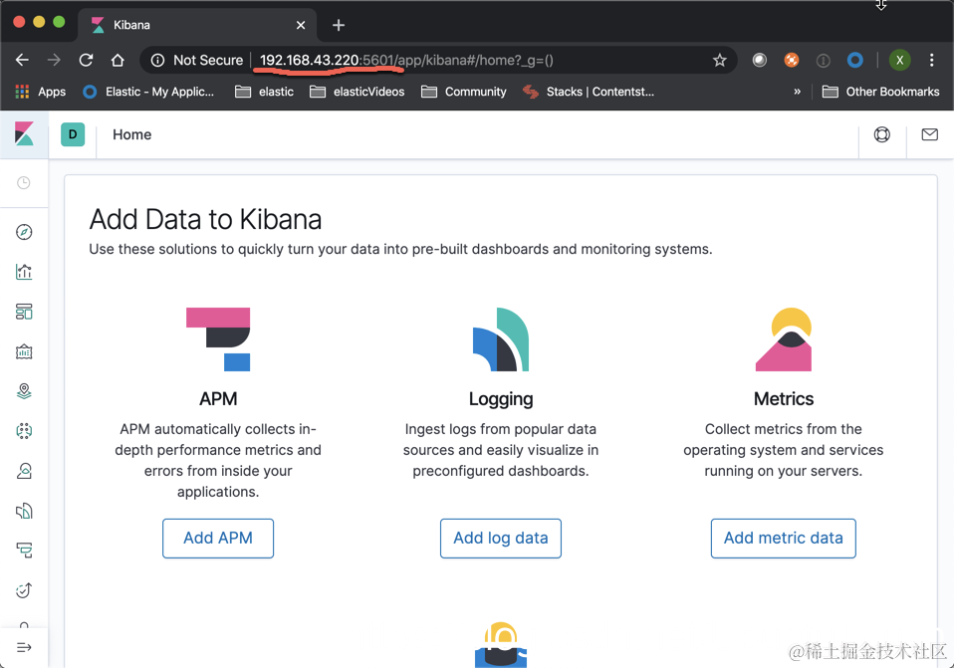Click the browser back arrow
The width and height of the screenshot is (954, 668).
click(x=22, y=60)
